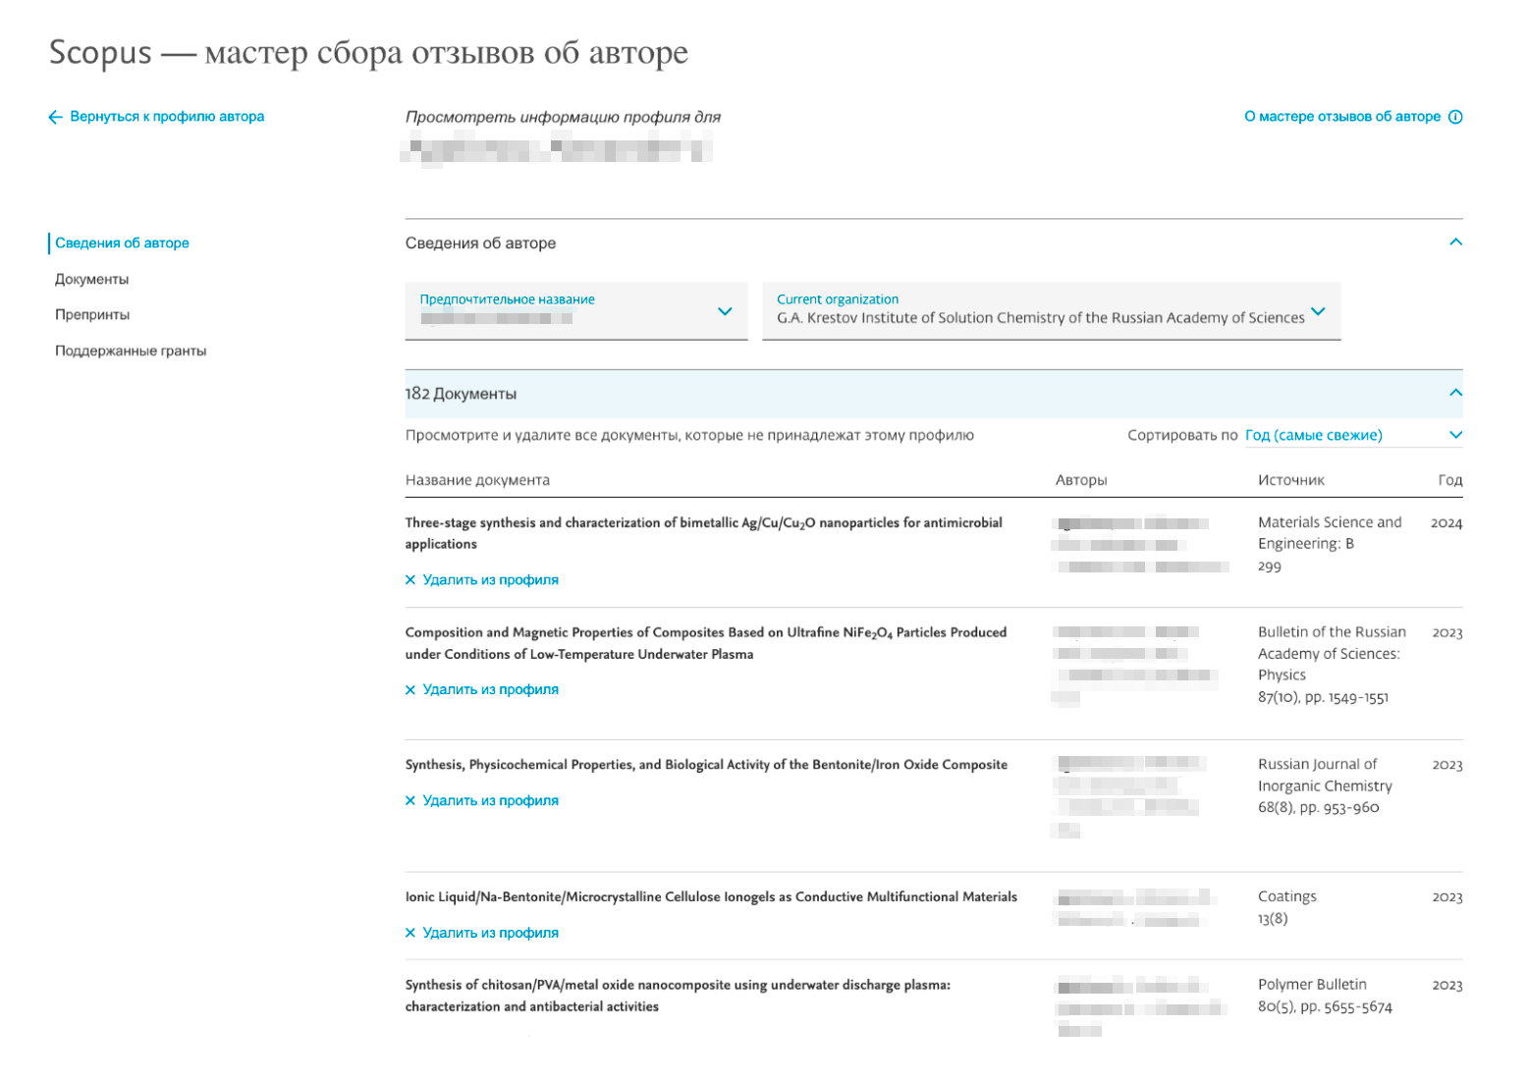Collapse the 182 Документы section chevron
The image size is (1528, 1080).
tap(1455, 393)
